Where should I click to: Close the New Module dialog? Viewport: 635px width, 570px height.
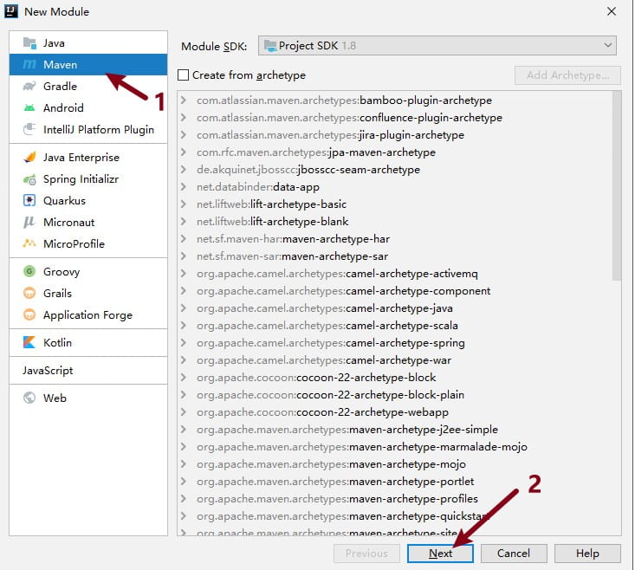click(612, 11)
